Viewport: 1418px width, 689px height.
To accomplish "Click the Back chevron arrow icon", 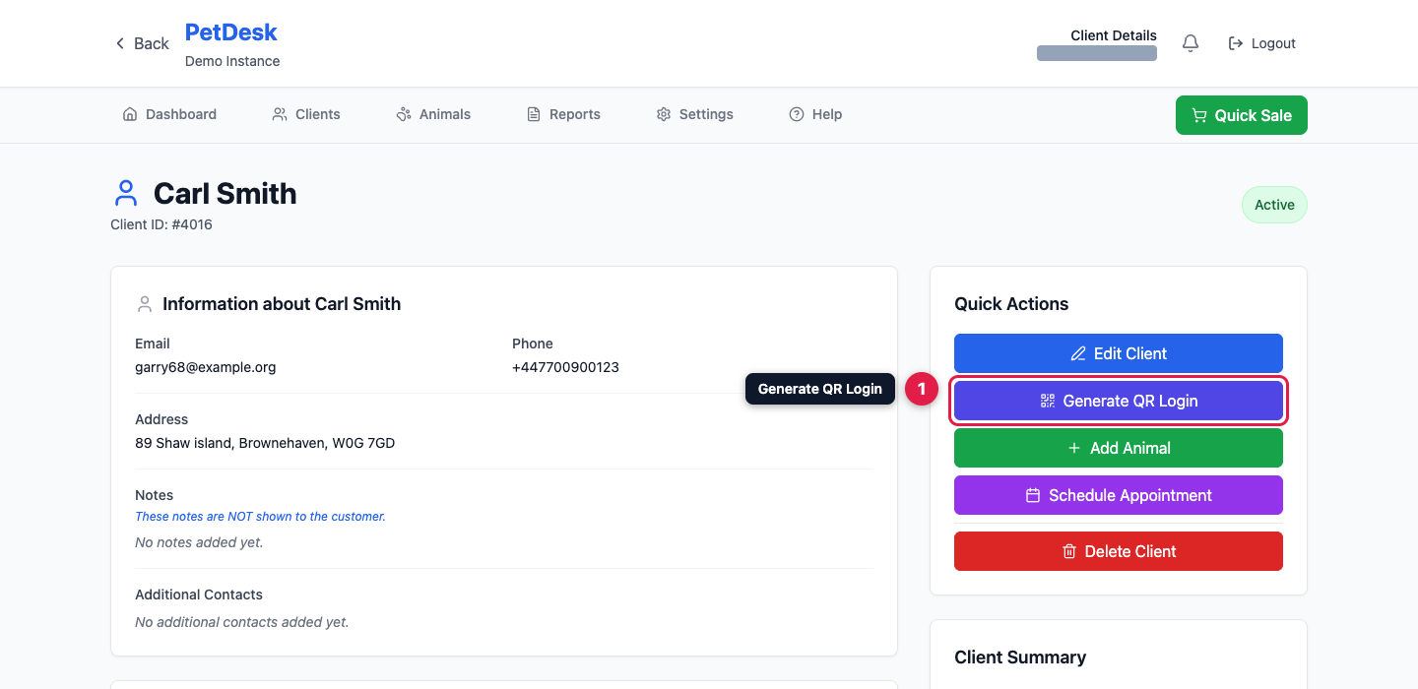I will pyautogui.click(x=120, y=43).
